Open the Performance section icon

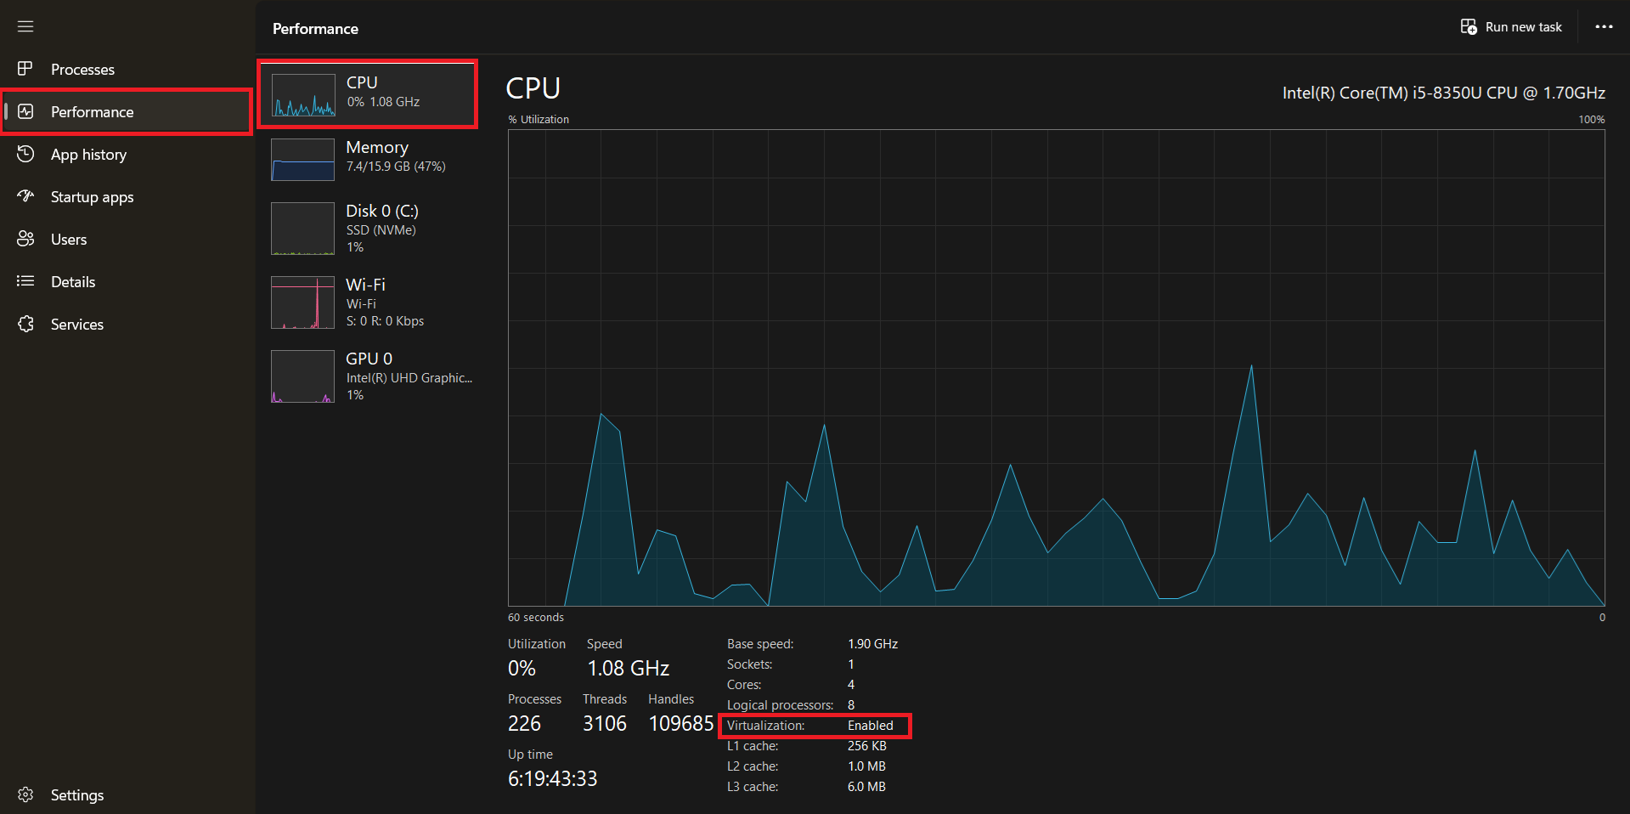25,111
